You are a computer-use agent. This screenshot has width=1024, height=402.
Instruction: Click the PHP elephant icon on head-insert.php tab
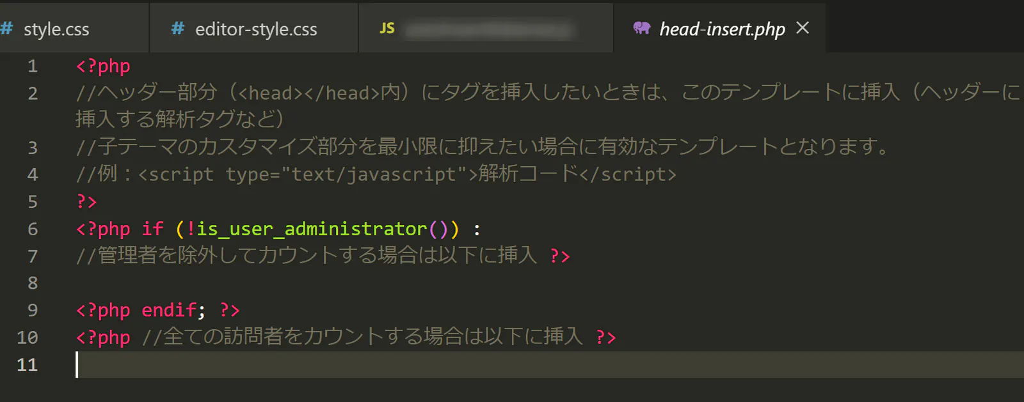tap(641, 28)
